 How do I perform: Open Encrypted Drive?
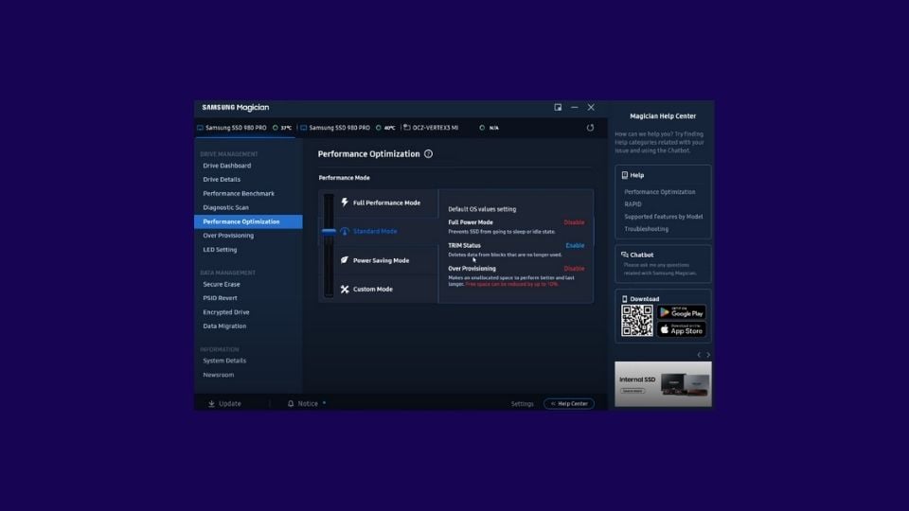coord(225,312)
